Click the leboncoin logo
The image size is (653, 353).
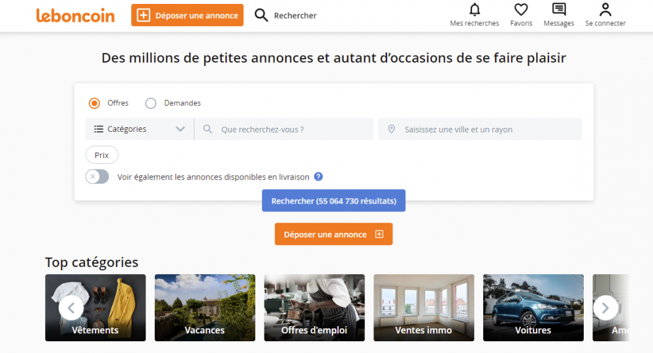tap(75, 16)
